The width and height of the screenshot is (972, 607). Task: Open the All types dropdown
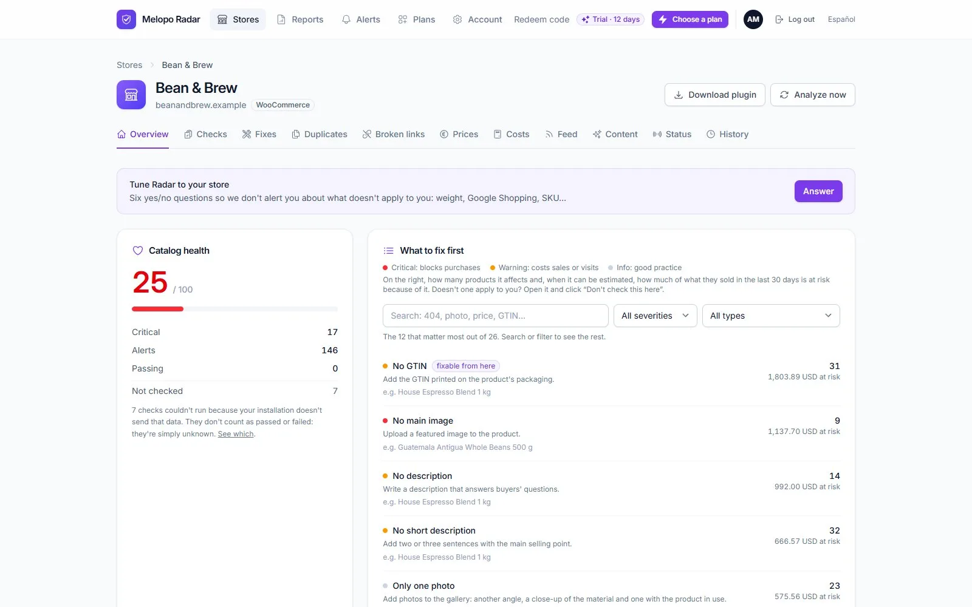771,316
